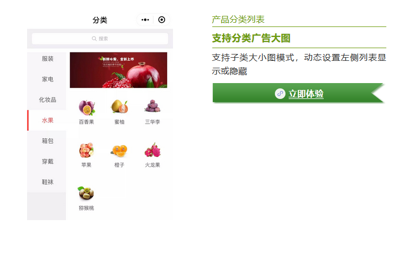398x254 pixels.
Task: Open the three-dots mini program menu
Action: (x=145, y=20)
